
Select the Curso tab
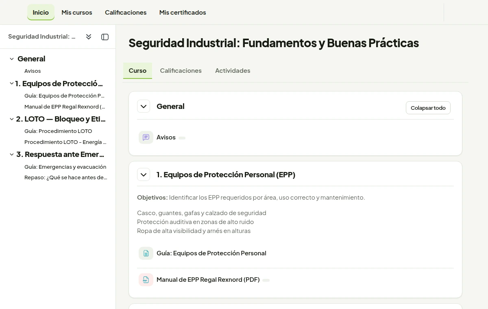[137, 70]
